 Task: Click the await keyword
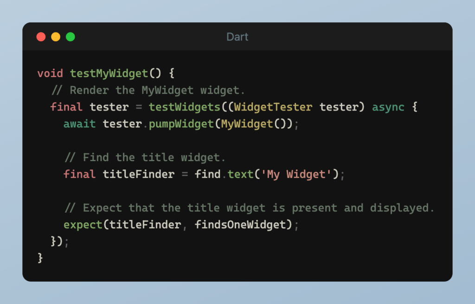[x=80, y=124]
